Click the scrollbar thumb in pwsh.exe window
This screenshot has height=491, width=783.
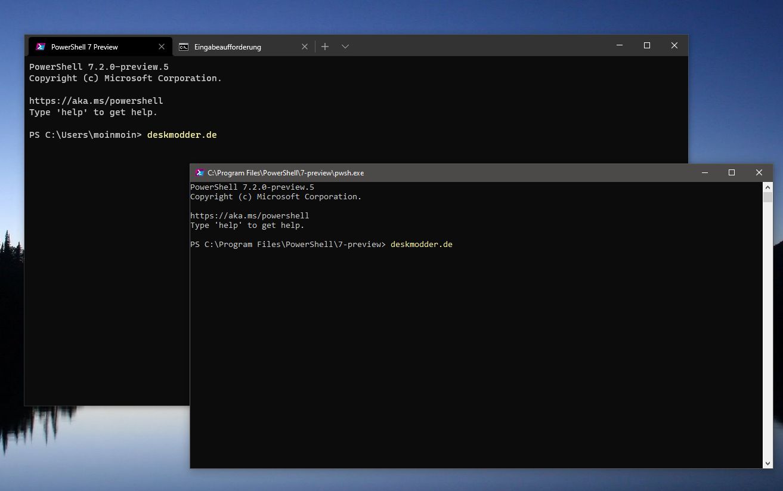pyautogui.click(x=767, y=197)
